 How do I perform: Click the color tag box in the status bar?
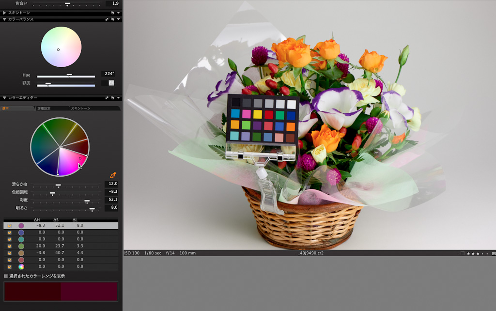coord(462,253)
